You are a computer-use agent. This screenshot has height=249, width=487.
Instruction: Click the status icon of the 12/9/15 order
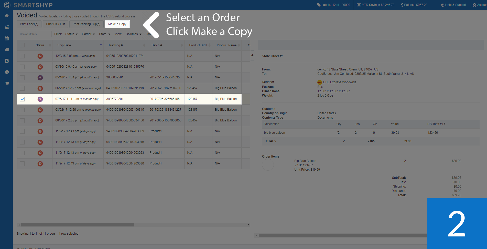40,56
